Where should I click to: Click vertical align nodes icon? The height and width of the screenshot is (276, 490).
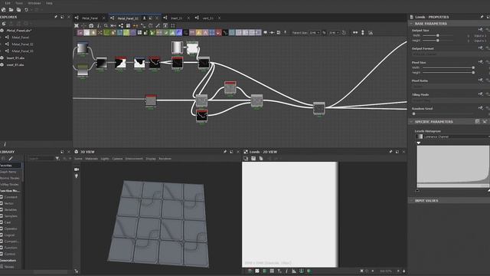coord(362,32)
